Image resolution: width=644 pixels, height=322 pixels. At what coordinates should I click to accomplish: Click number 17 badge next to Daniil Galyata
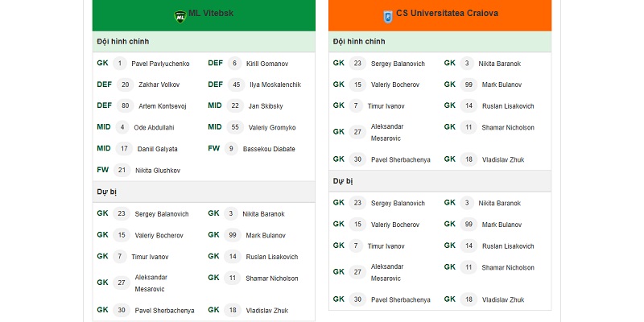click(124, 149)
